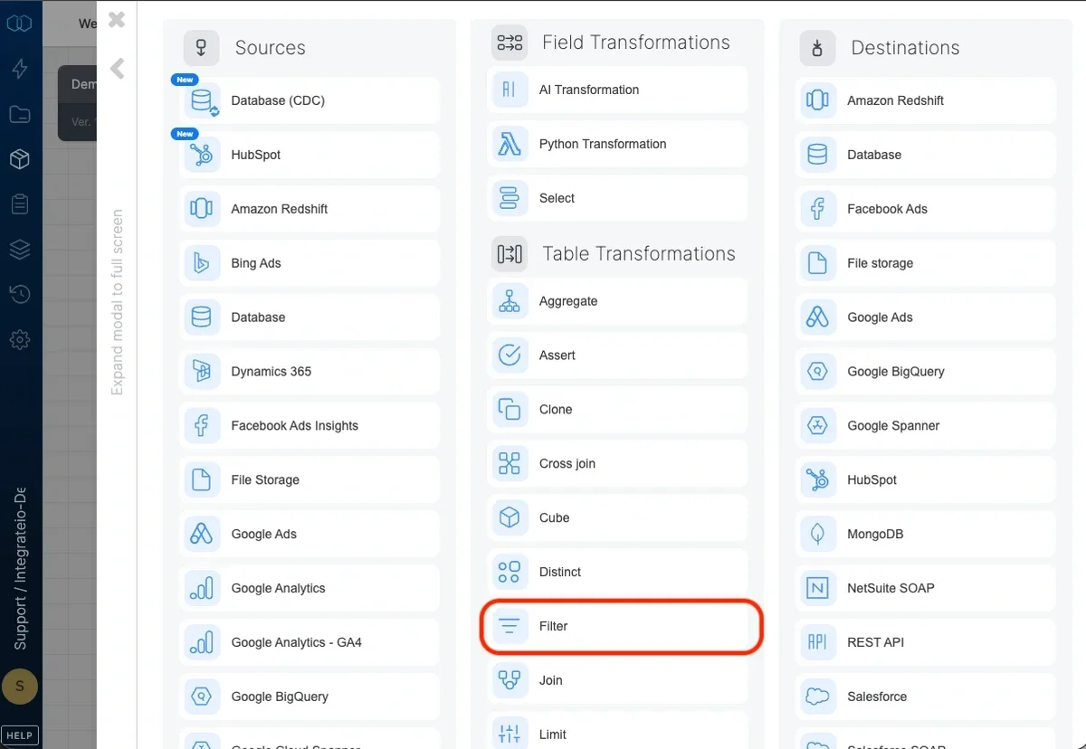Viewport: 1086px width, 749px height.
Task: Add Google BigQuery source
Action: pyautogui.click(x=310, y=697)
